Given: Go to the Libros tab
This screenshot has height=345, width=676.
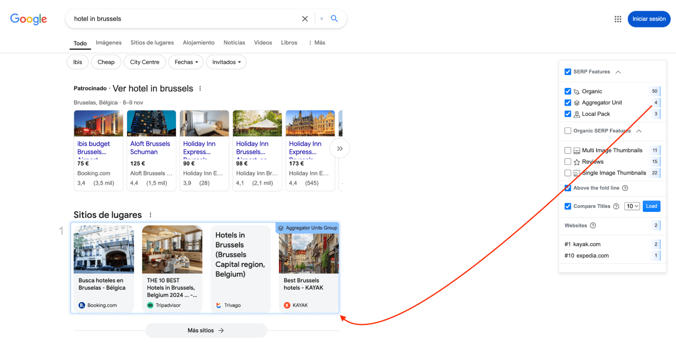Looking at the screenshot, I should [289, 43].
